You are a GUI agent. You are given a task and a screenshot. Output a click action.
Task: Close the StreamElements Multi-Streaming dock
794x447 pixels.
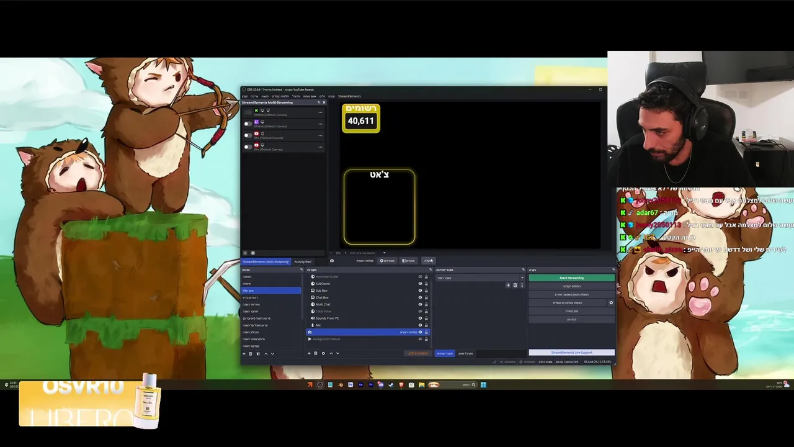tap(324, 102)
